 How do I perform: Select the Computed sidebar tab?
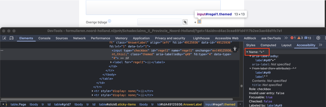[x=268, y=45]
